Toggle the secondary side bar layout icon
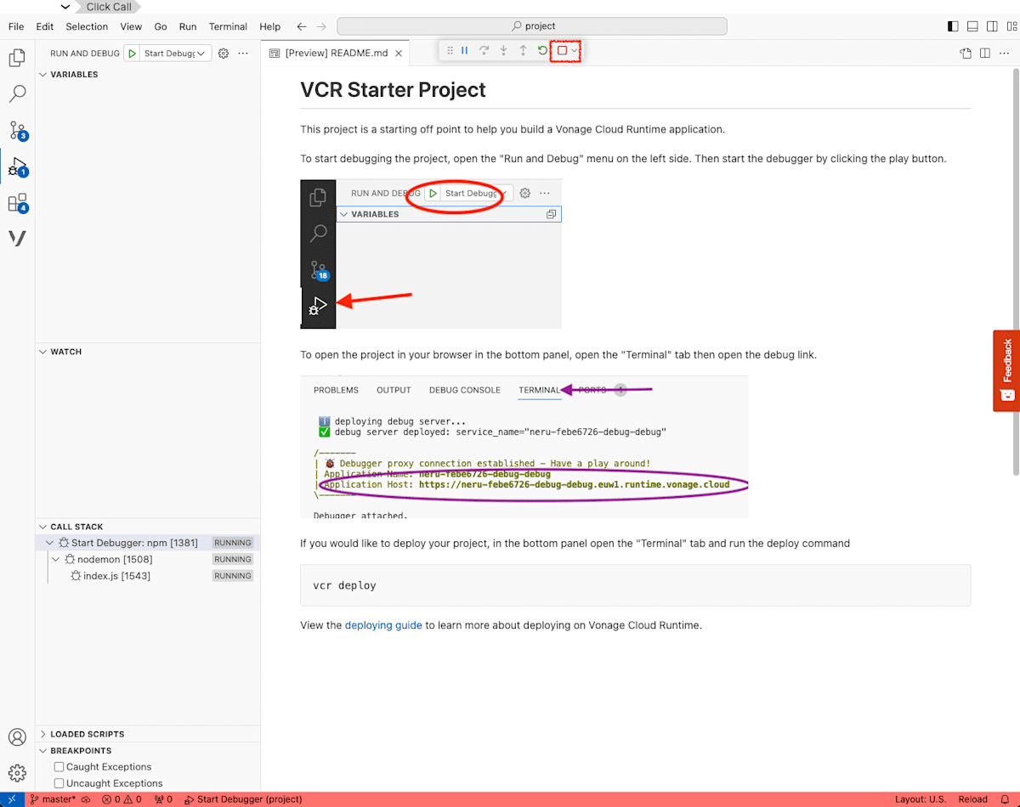This screenshot has height=807, width=1020. pos(991,26)
